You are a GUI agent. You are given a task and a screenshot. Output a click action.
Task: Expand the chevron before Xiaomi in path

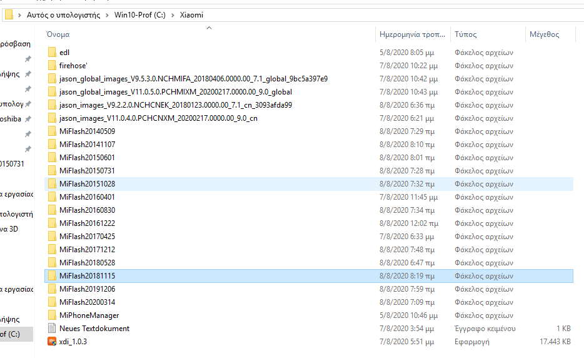click(x=173, y=15)
